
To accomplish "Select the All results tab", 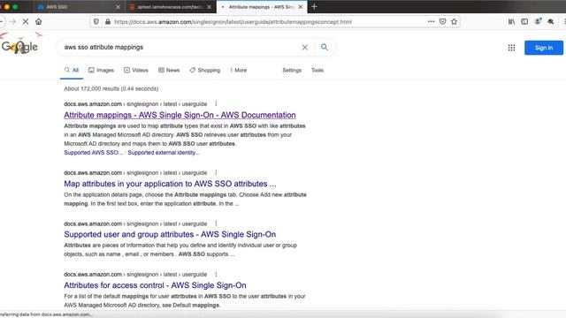I will pos(72,71).
